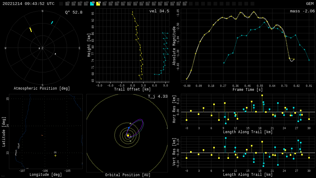316x178 pixels.
Task: Select the gray station 20 box
Action: 185,4
